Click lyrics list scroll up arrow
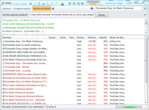Viewport: 149px width, 110px height. [x=146, y=20]
